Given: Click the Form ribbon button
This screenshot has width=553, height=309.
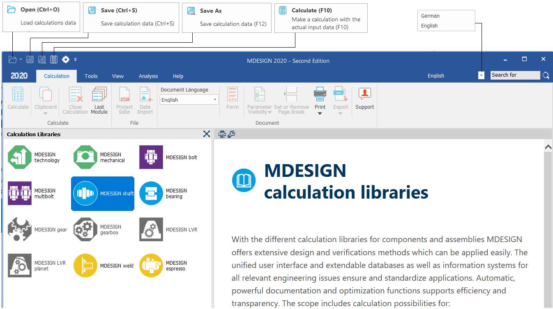Looking at the screenshot, I should [x=233, y=98].
